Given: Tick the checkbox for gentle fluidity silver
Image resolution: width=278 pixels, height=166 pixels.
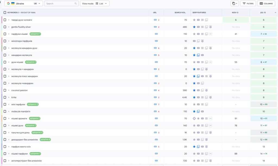Looking at the screenshot, I should [x=5, y=27].
